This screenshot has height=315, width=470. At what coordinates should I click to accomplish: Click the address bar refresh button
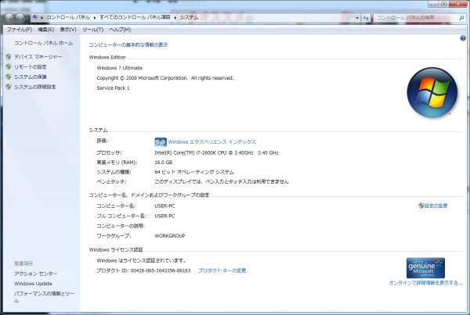pos(366,18)
